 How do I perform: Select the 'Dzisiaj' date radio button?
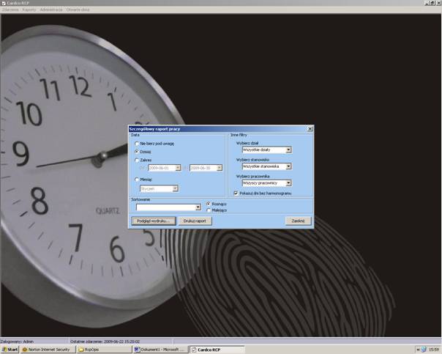[x=137, y=152]
